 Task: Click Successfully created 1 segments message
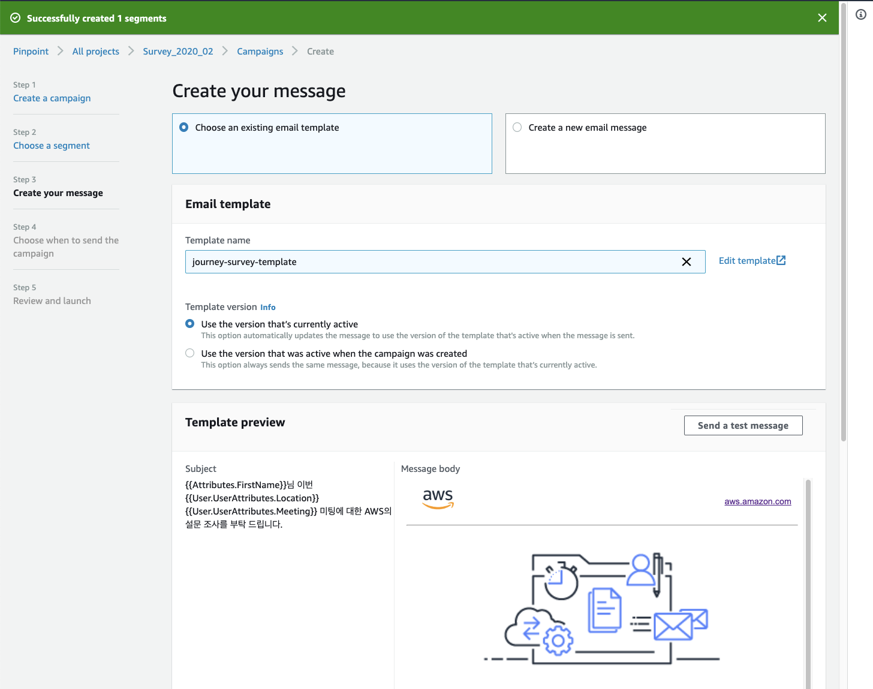(97, 19)
